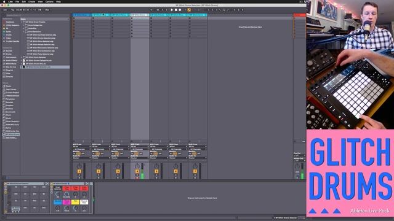Screen dimensions: 394x221
Task: Arm the first track for recording
Action: [79, 178]
